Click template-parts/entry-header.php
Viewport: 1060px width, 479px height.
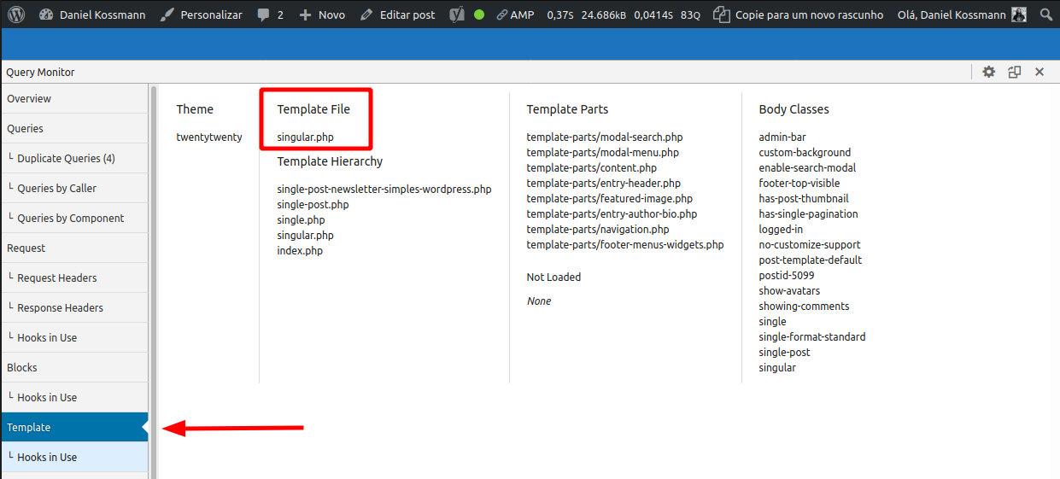coord(604,184)
